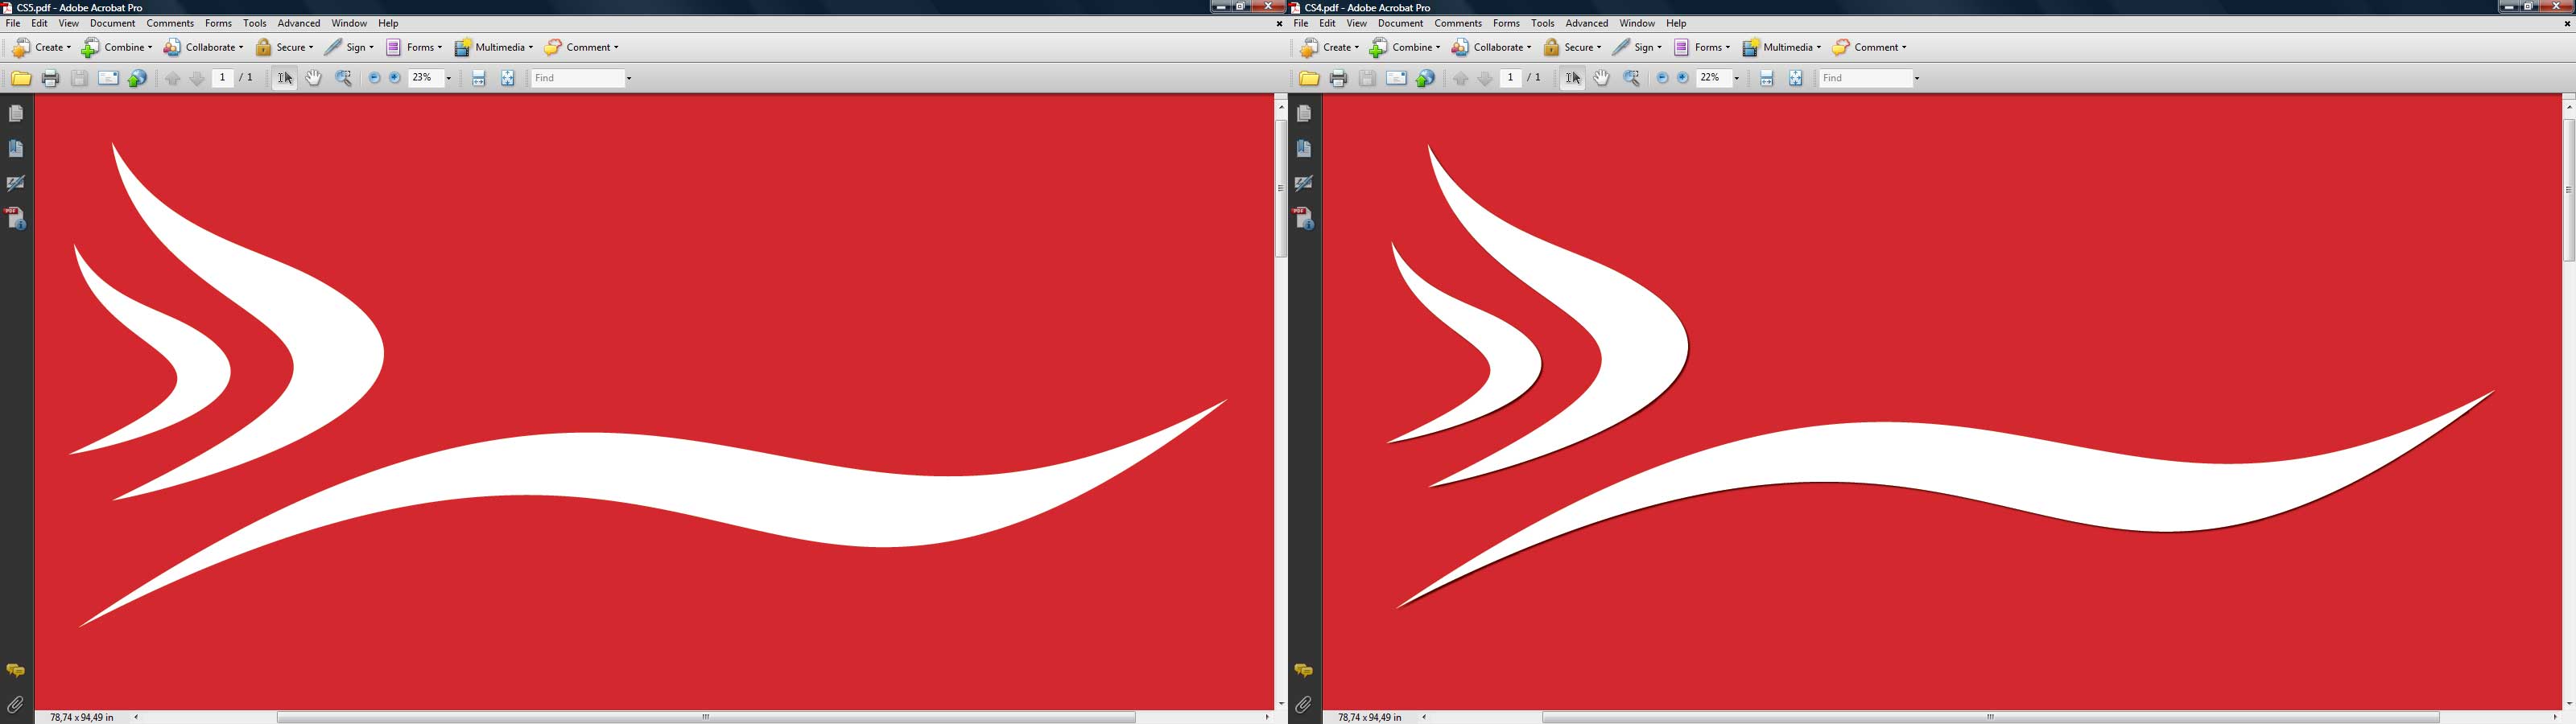Open the Help menu in CS4.pdf window
2576x724 pixels.
[x=1676, y=23]
